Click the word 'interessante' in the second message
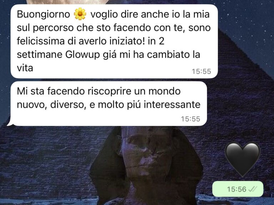 [172, 105]
